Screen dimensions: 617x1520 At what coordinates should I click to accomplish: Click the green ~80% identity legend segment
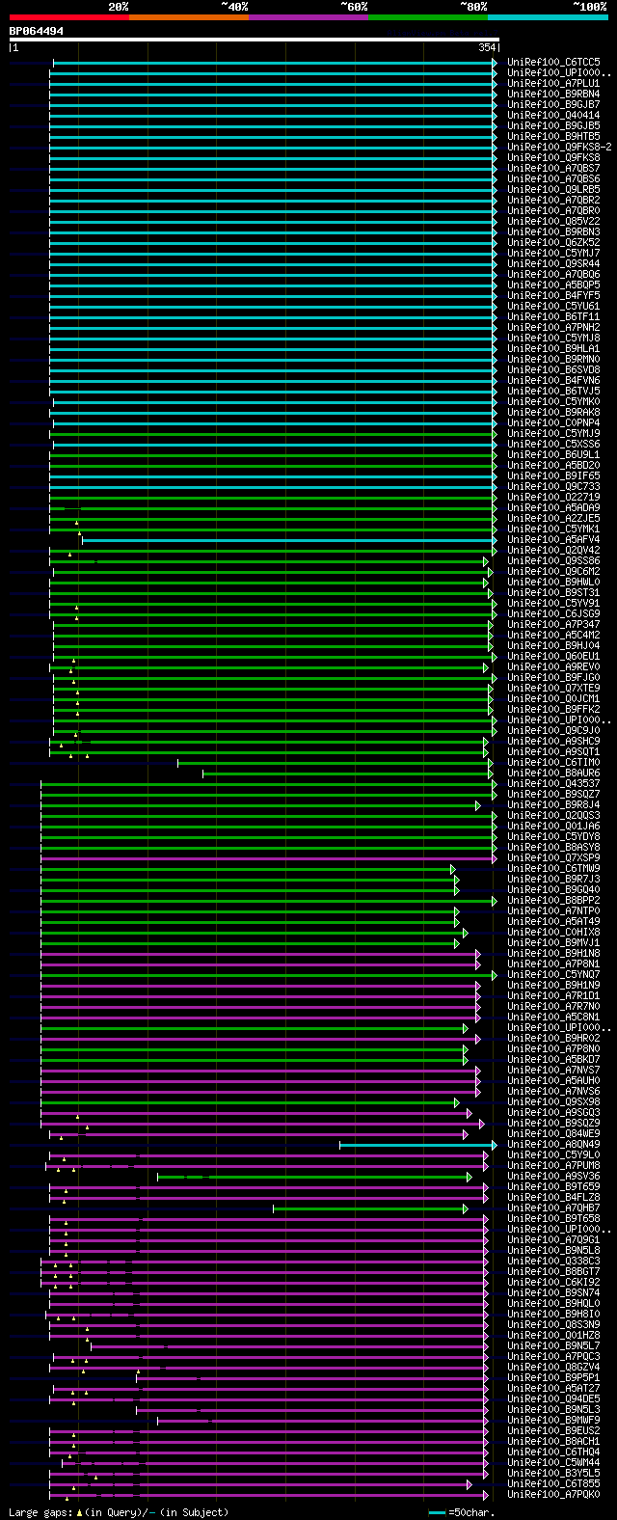coord(427,16)
